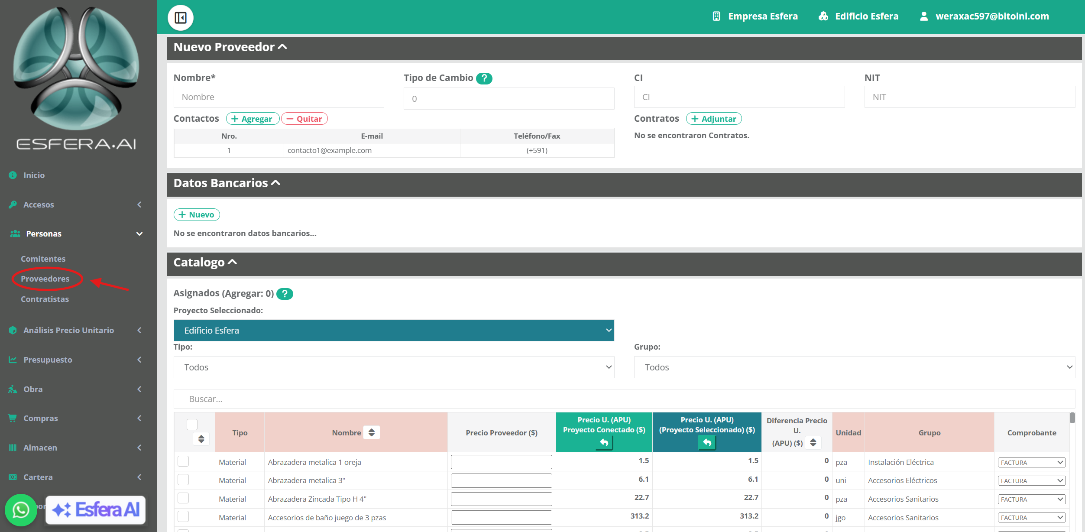Click the Compras cart icon
This screenshot has height=532, width=1085.
(x=13, y=418)
